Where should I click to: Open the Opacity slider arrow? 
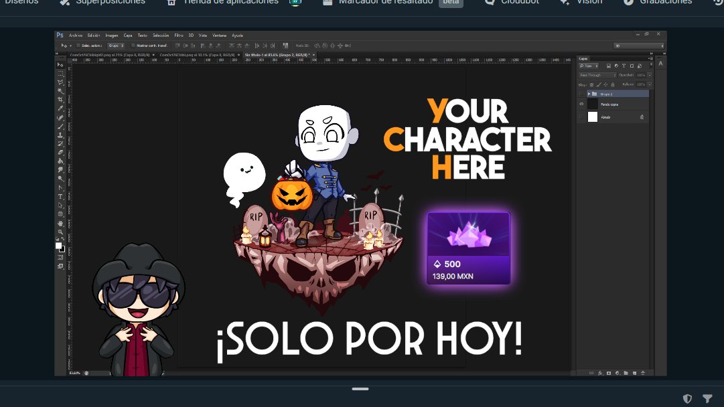[x=650, y=75]
